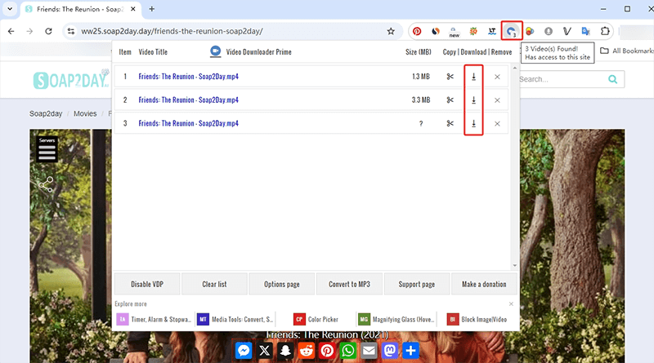Open the tab search dropdown arrow

tap(10, 9)
